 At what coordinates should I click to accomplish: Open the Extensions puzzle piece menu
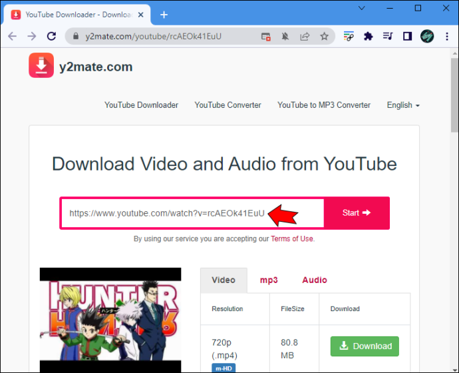tap(369, 37)
